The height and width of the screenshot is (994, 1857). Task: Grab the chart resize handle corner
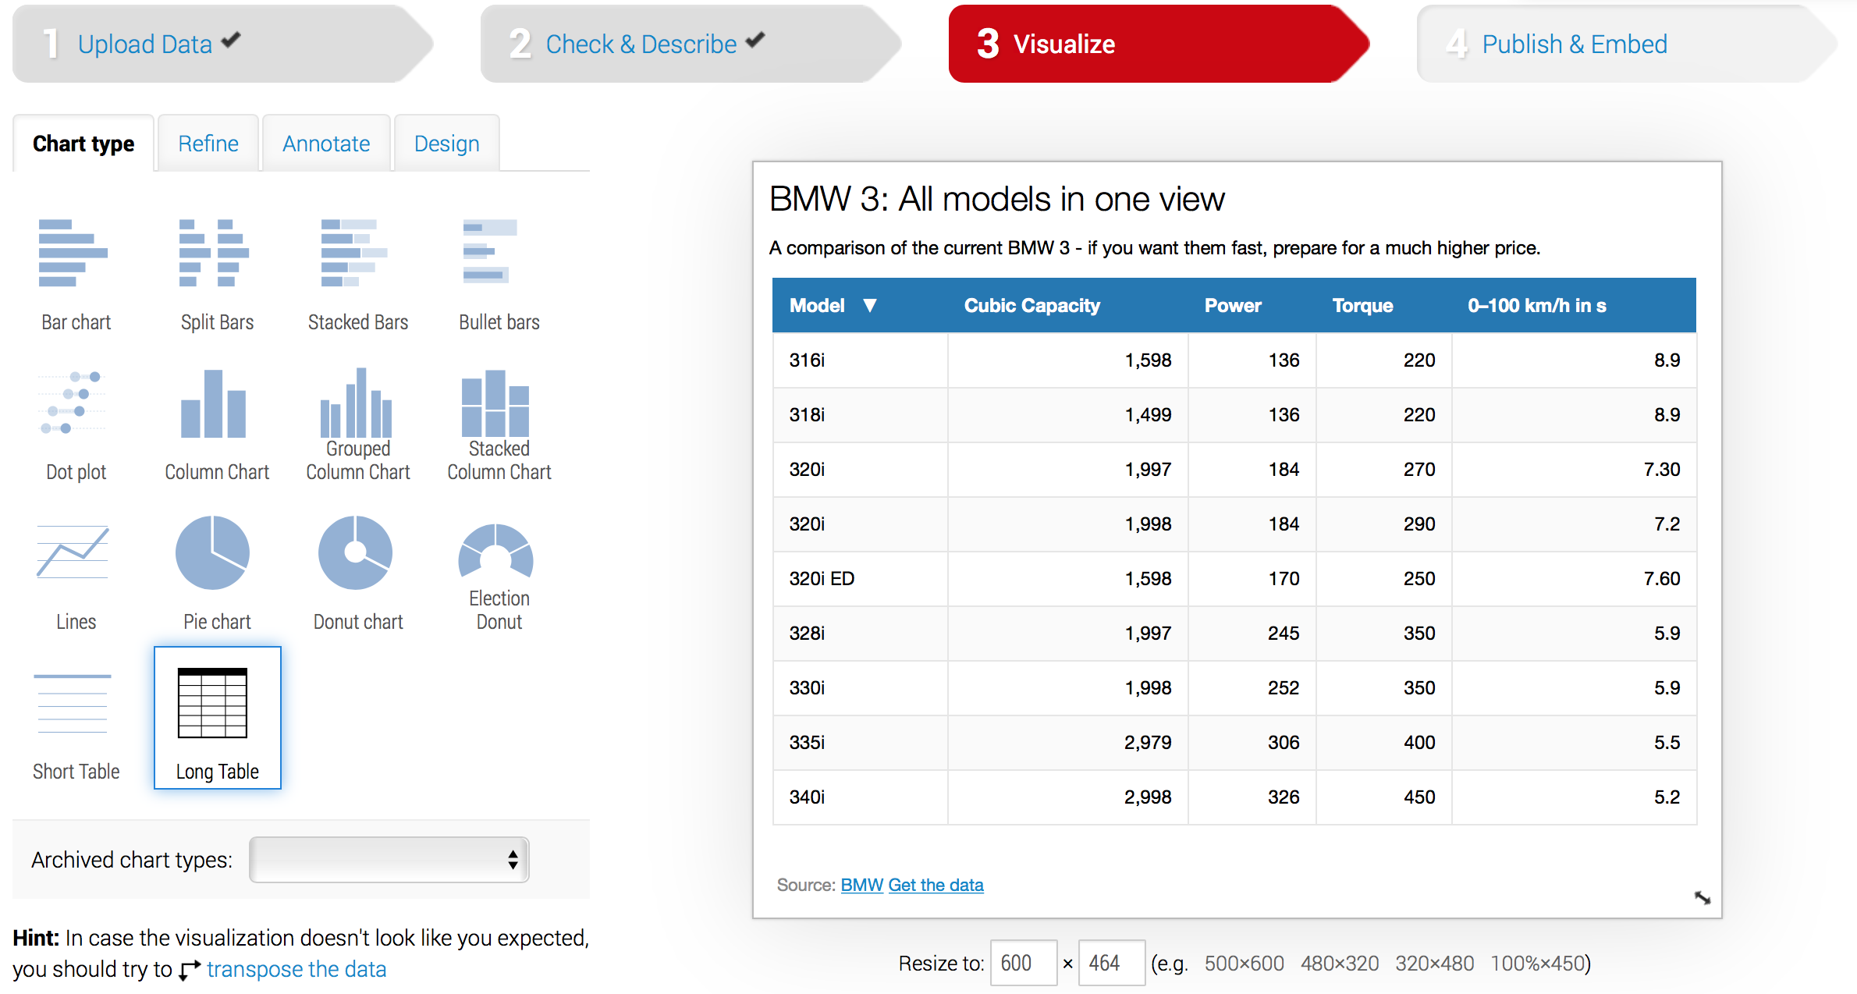tap(1703, 898)
